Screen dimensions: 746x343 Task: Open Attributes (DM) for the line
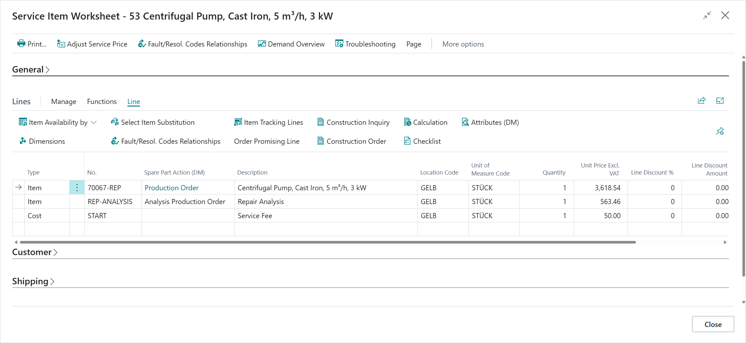click(490, 122)
